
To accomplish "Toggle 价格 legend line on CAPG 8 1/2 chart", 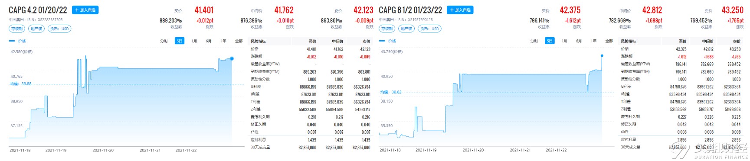I will point(387,41).
